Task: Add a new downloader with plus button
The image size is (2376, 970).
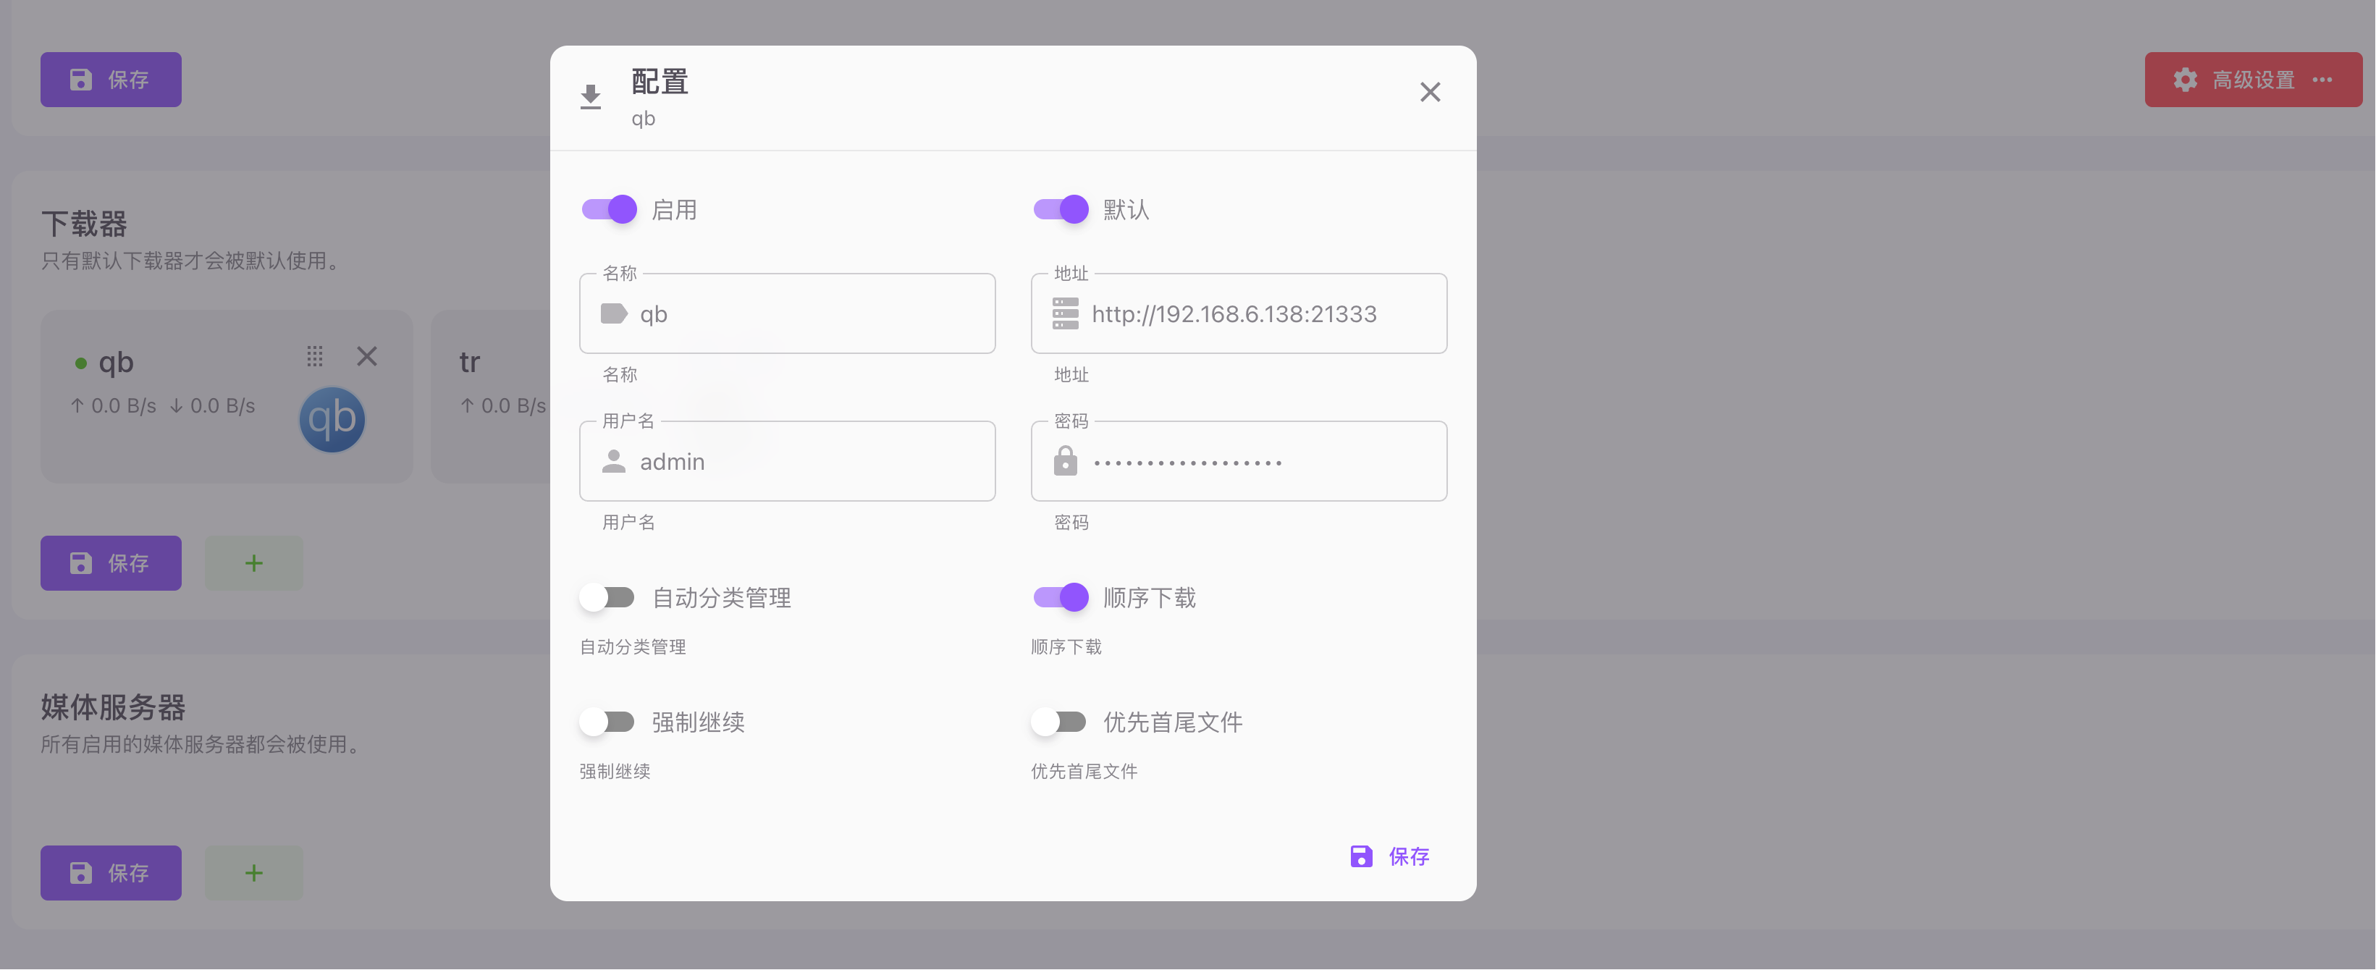Action: point(253,563)
